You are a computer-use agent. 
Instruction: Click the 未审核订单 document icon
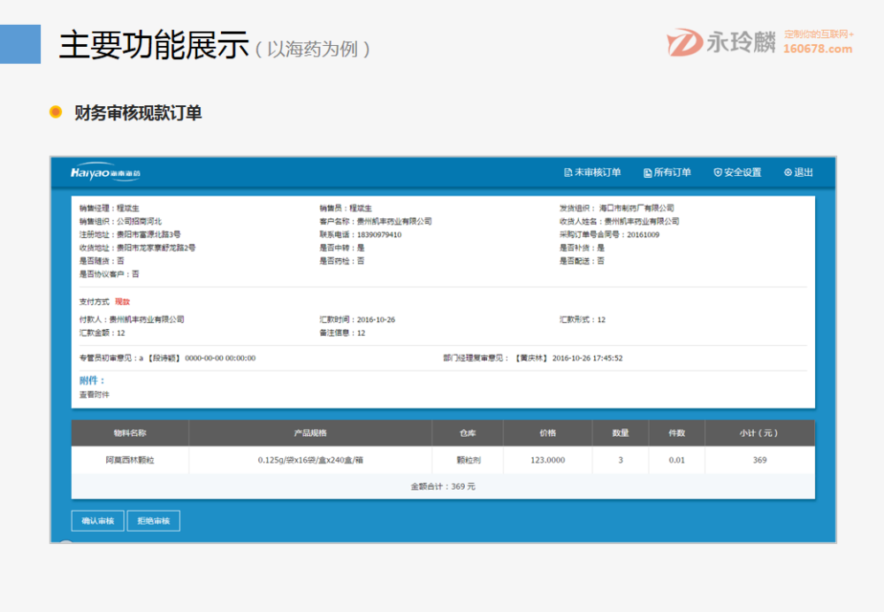click(568, 172)
